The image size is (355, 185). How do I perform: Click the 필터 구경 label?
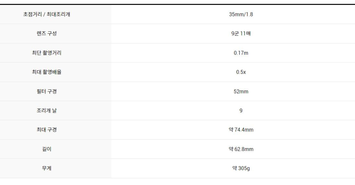[49, 92]
